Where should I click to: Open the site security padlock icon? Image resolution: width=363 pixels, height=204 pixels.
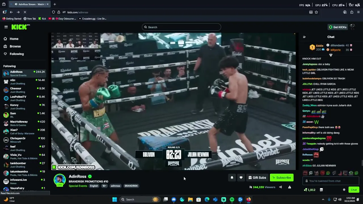(59, 12)
